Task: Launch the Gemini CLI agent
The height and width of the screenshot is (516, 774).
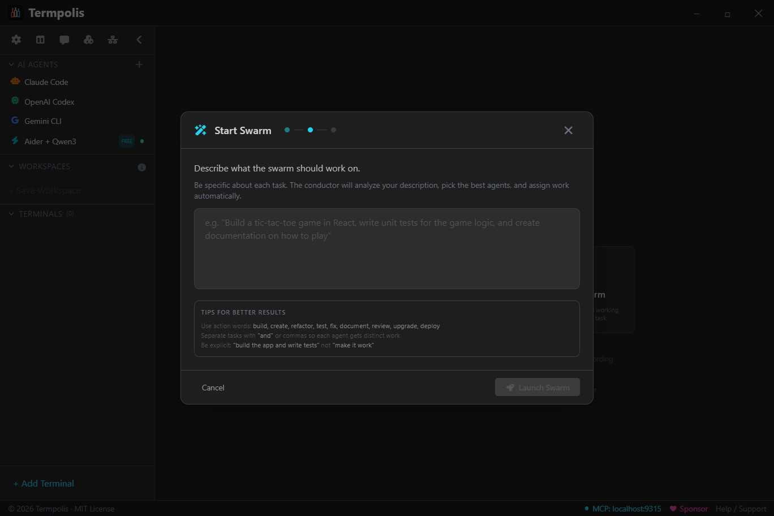Action: point(42,121)
